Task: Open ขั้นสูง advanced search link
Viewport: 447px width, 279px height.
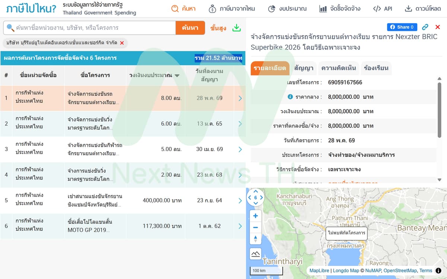Action: click(218, 28)
